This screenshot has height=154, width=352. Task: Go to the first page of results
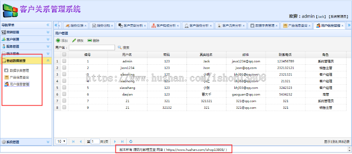[x=73, y=142]
